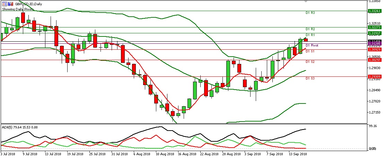Select the D1 S3 support label
Image resolution: width=385 pixels, height=158 pixels.
[310, 78]
